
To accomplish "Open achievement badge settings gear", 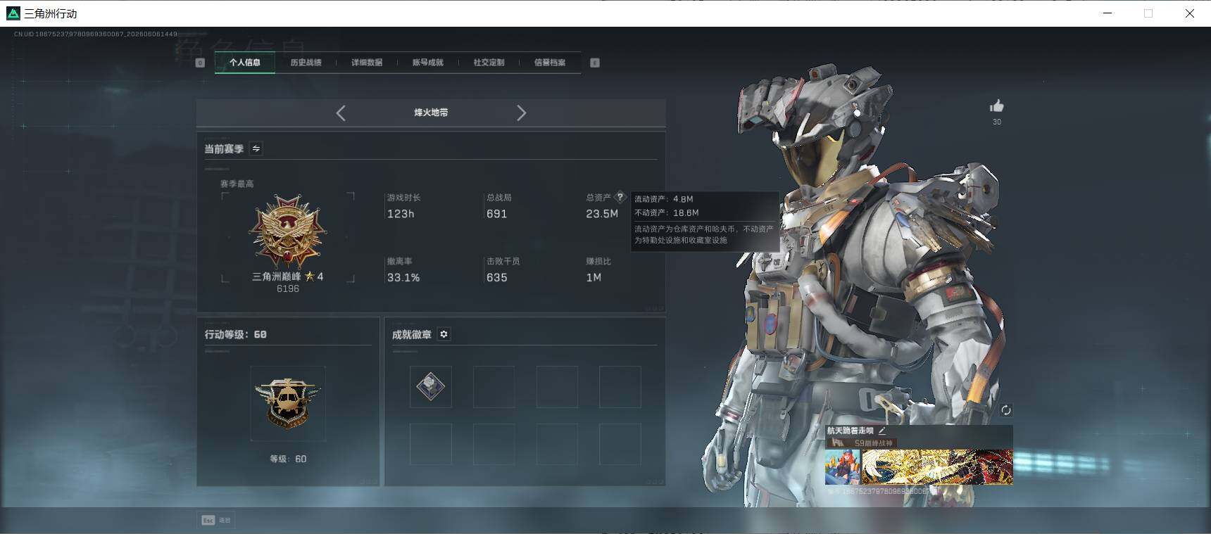I will pos(444,334).
